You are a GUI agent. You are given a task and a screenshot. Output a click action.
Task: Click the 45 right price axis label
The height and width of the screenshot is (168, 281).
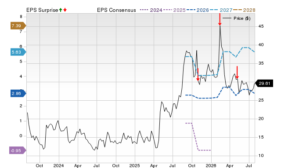pos(261,26)
